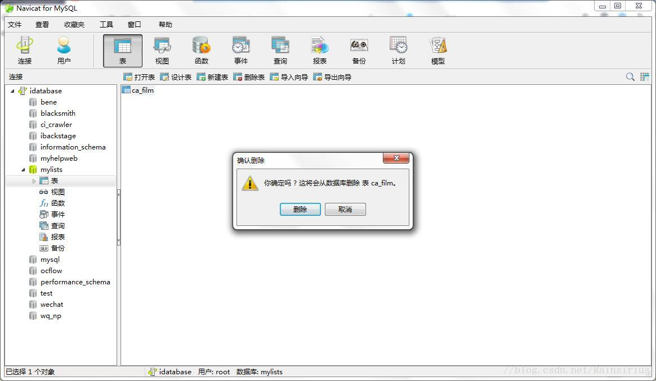Minimize the Navicat for MySQL window

(x=603, y=6)
